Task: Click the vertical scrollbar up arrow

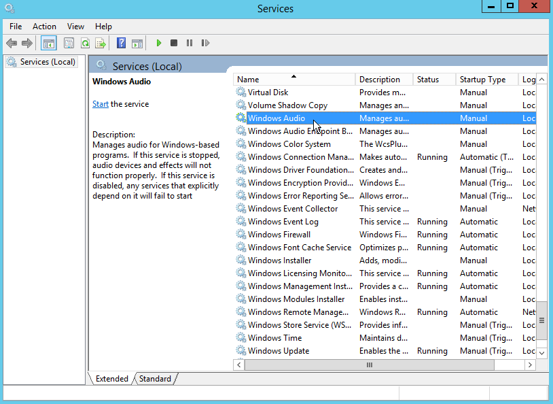Action: click(541, 80)
